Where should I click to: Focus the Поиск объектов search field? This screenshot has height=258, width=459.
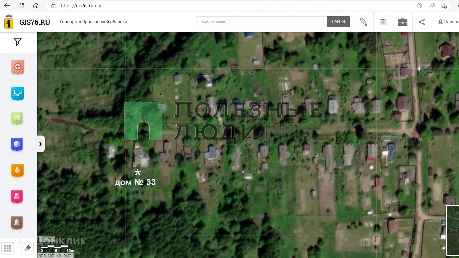pyautogui.click(x=262, y=22)
